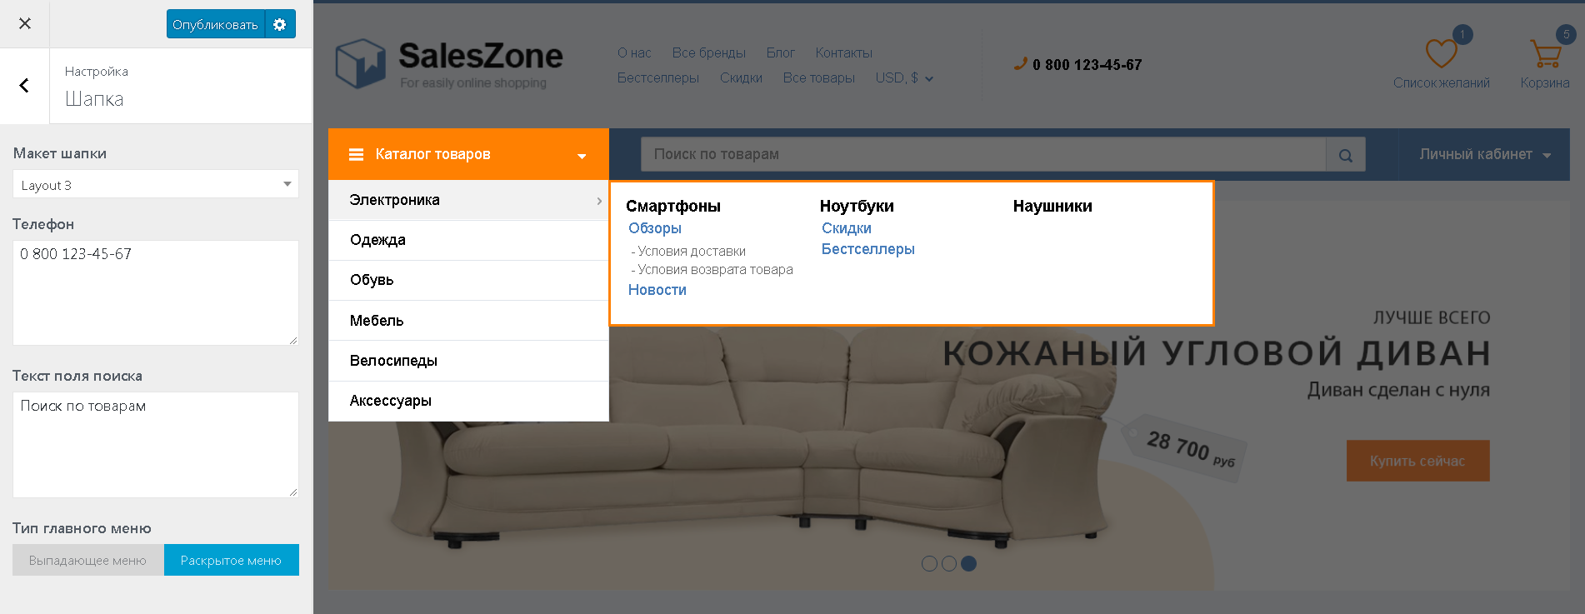1585x614 pixels.
Task: Click the 'Список желаний' label
Action: coord(1442,83)
